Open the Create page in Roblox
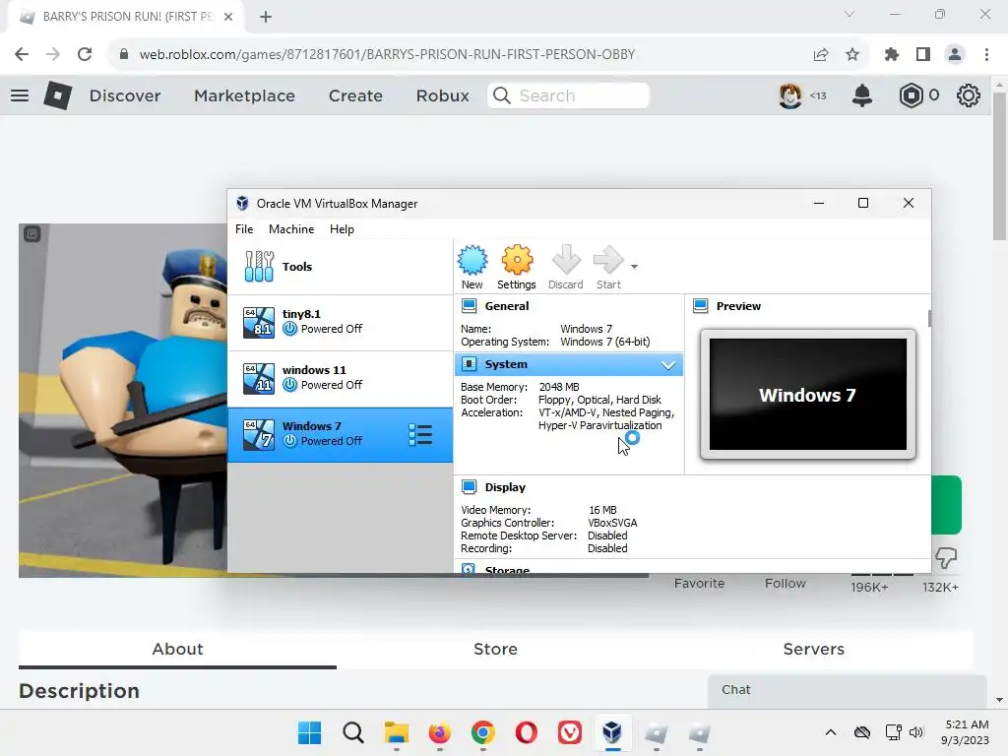Viewport: 1008px width, 756px height. [355, 95]
